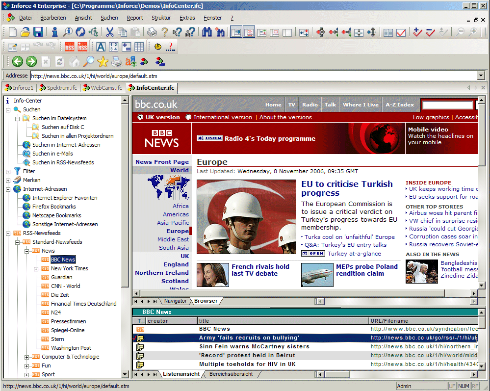
Task: Click the copy documents icon
Action: [x=122, y=32]
